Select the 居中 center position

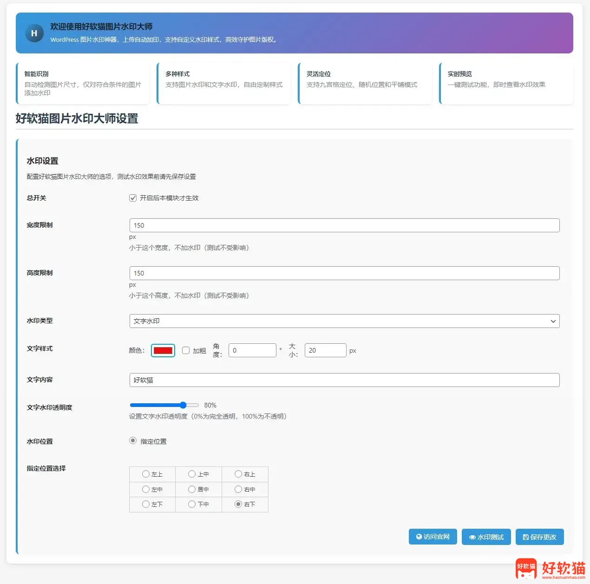coord(192,489)
